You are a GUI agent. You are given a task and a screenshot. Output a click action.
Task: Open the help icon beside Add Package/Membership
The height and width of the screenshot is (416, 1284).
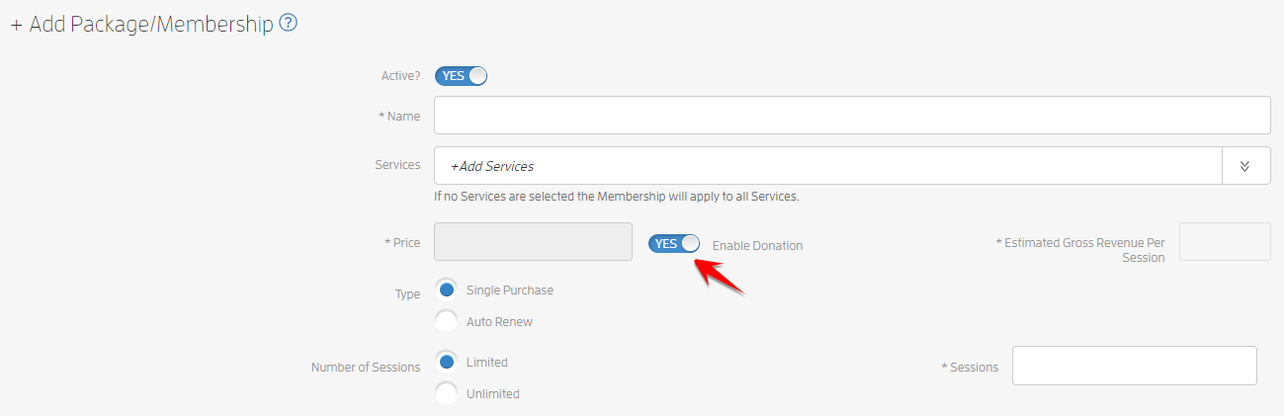(x=289, y=22)
